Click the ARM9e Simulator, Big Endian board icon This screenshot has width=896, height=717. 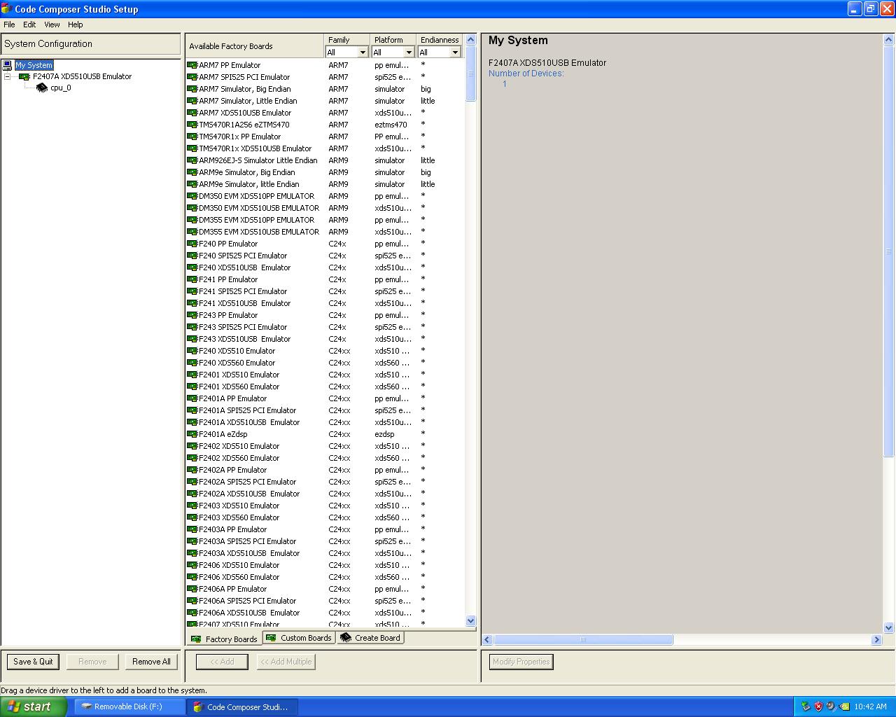coord(192,172)
